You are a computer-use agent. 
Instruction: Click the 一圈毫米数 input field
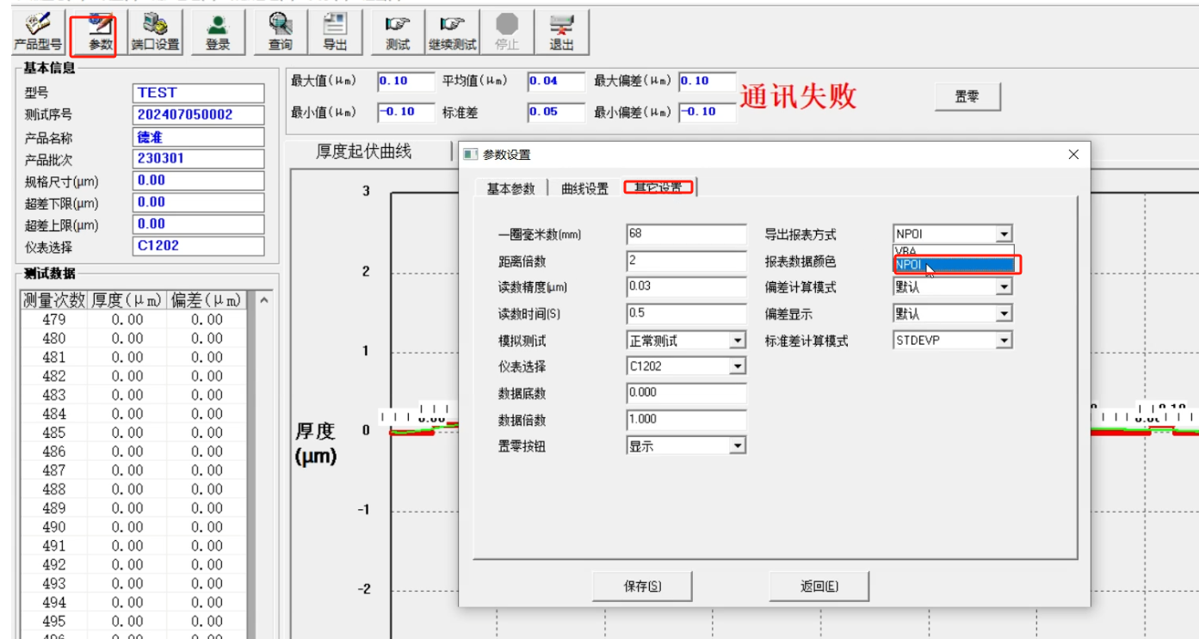click(x=686, y=234)
